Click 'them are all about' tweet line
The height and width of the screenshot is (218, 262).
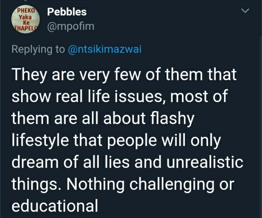tap(78, 118)
